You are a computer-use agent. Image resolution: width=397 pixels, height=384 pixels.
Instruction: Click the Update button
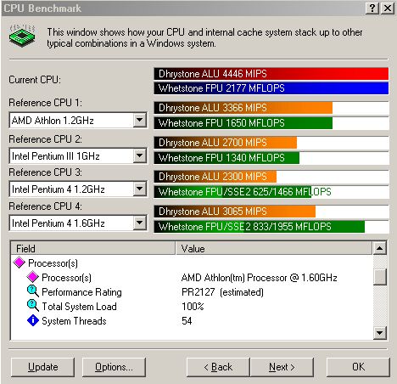click(x=42, y=367)
